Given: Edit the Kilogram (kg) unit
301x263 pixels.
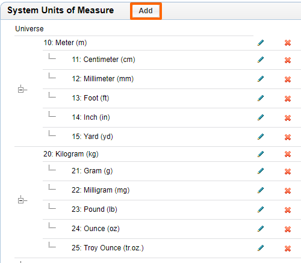Looking at the screenshot, I should point(261,154).
